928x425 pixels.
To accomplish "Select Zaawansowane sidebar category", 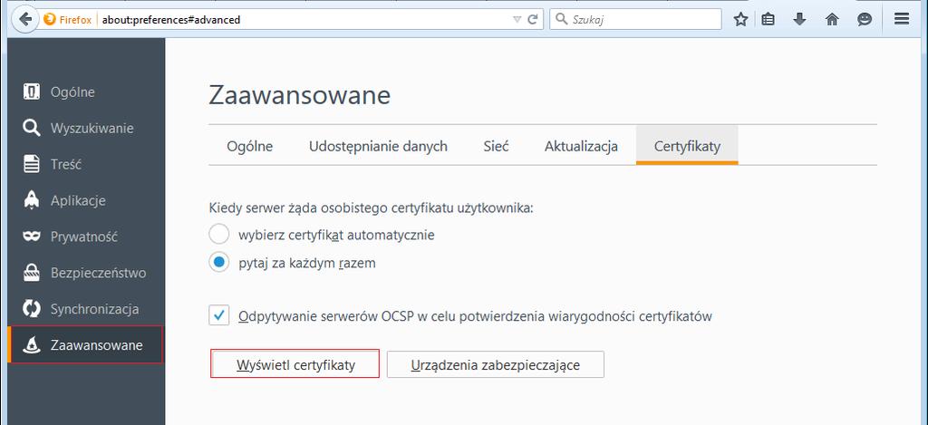I will [x=86, y=344].
